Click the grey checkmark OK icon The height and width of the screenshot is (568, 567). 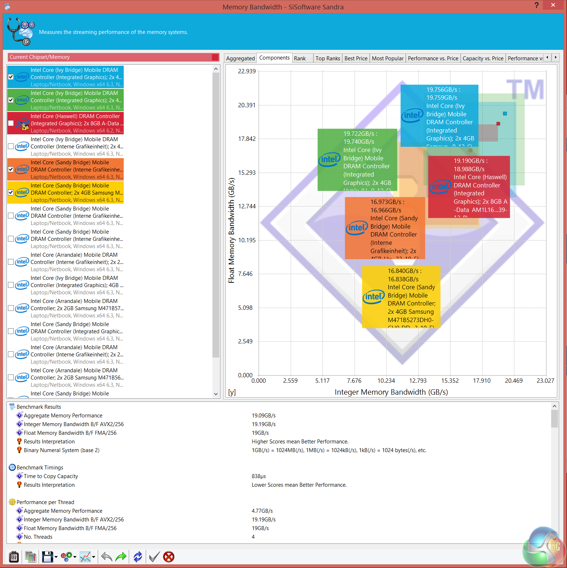tap(154, 557)
